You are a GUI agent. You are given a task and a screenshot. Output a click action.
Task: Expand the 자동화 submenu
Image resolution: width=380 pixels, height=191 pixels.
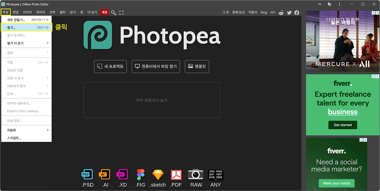click(27, 130)
